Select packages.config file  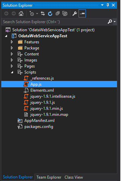click(39, 127)
